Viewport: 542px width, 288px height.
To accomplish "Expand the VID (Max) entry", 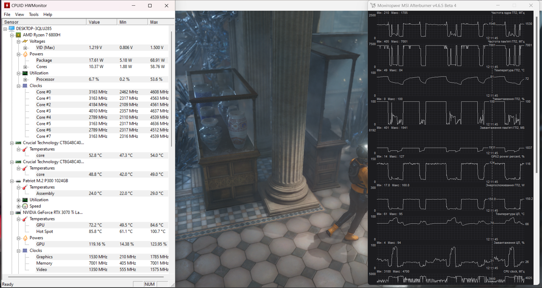I will click(25, 48).
